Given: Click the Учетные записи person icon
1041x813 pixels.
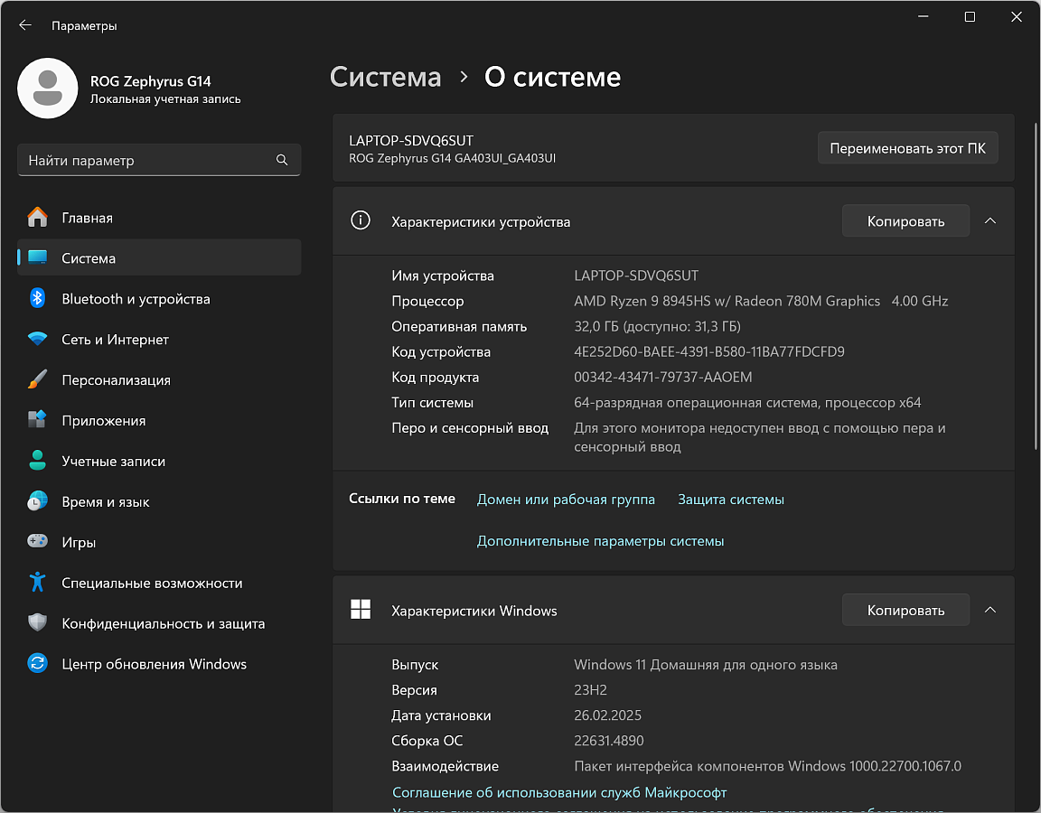Looking at the screenshot, I should (38, 461).
